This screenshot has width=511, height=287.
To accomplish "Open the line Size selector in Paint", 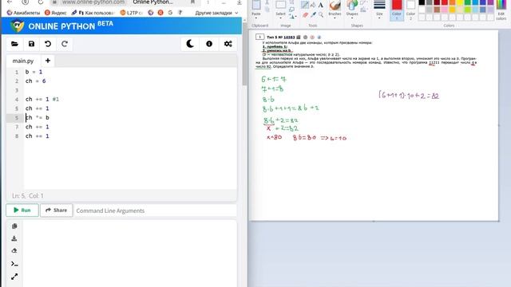I will tap(379, 9).
